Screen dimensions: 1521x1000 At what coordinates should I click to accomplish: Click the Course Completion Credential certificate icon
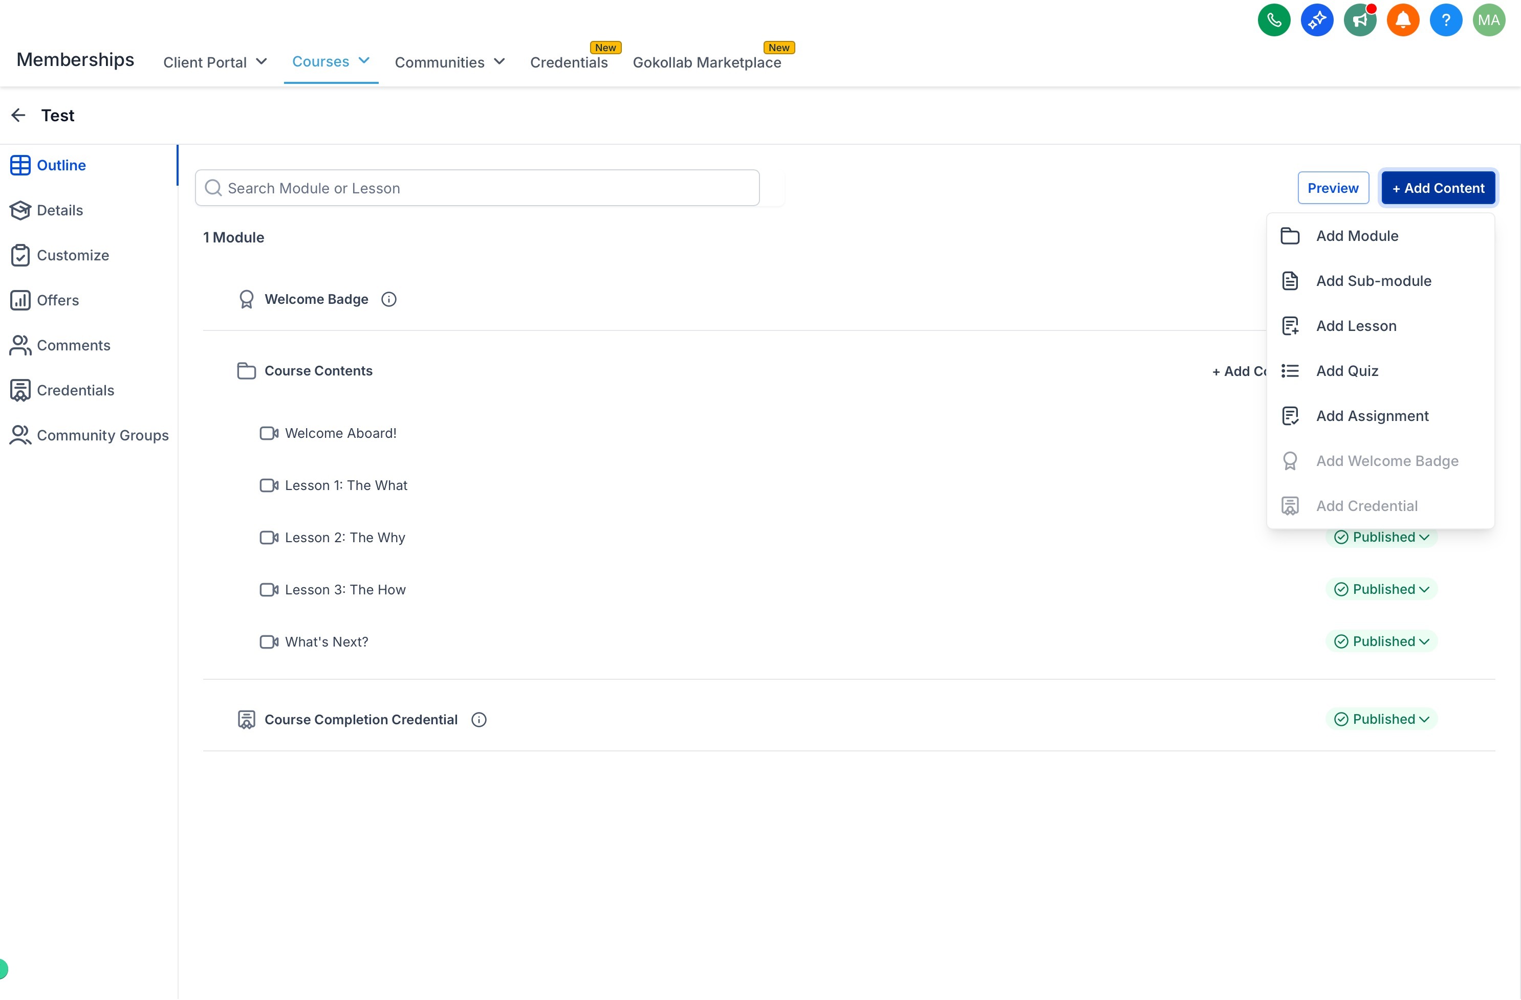pos(247,720)
